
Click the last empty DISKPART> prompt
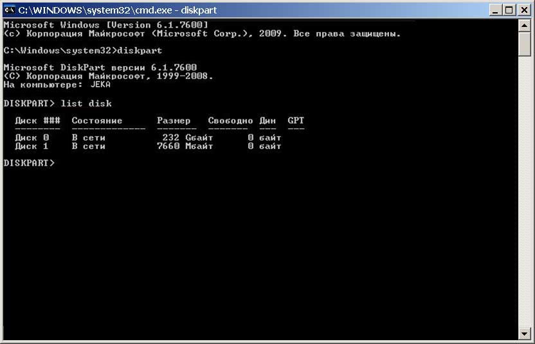[x=29, y=163]
